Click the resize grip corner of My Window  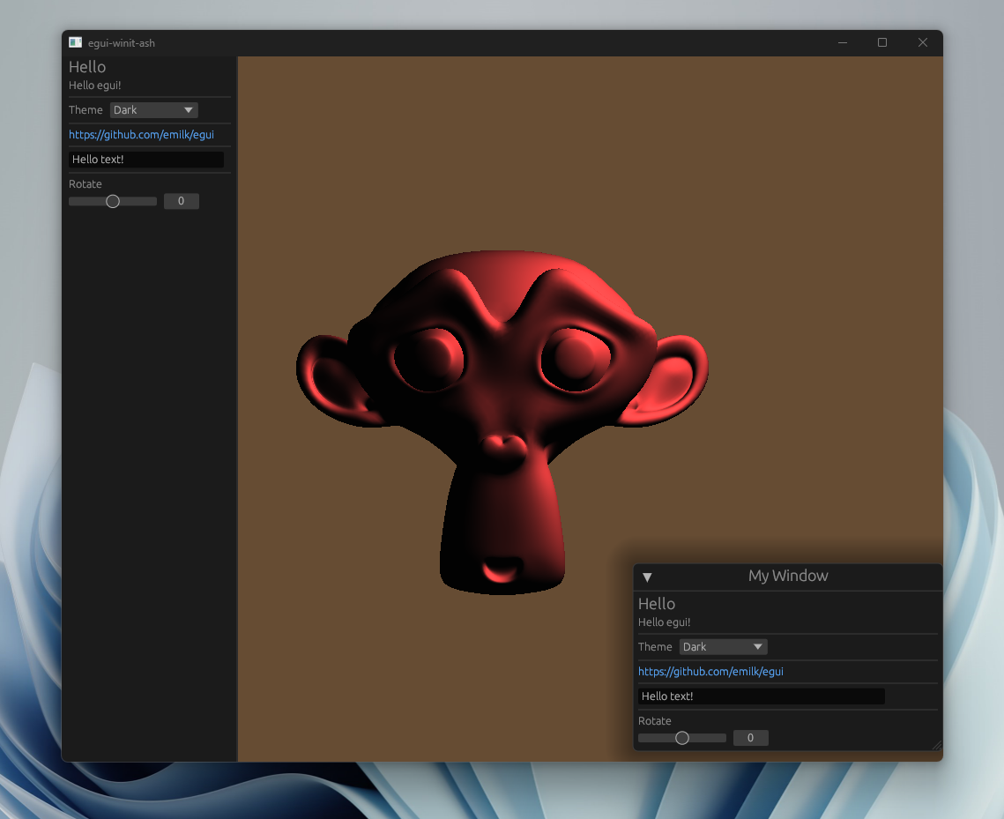coord(937,745)
